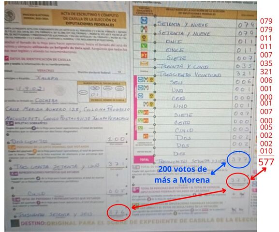Click the red PT party logo
This screenshot has width=279, height=232.
click(x=144, y=55)
